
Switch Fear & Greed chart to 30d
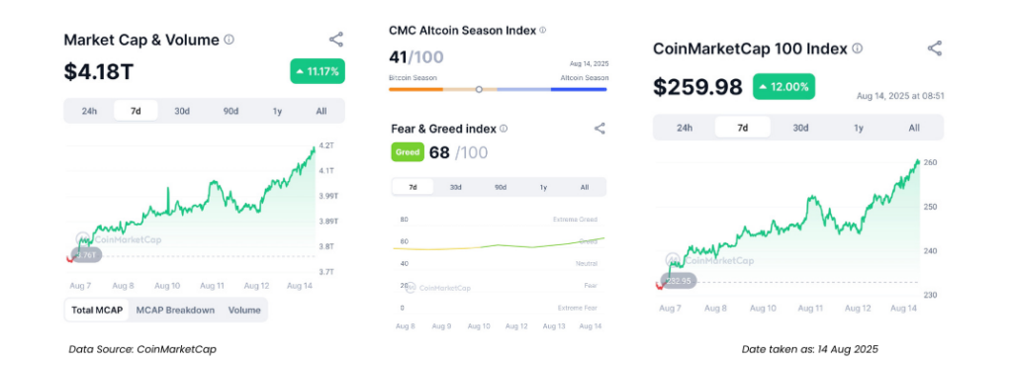click(455, 187)
